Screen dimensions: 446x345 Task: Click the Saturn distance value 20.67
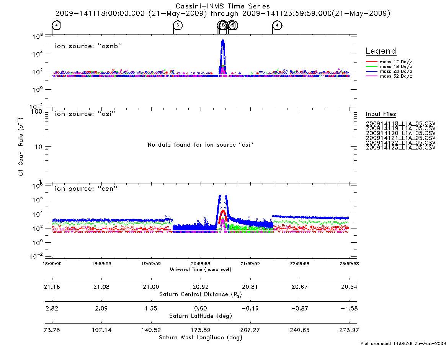299,287
